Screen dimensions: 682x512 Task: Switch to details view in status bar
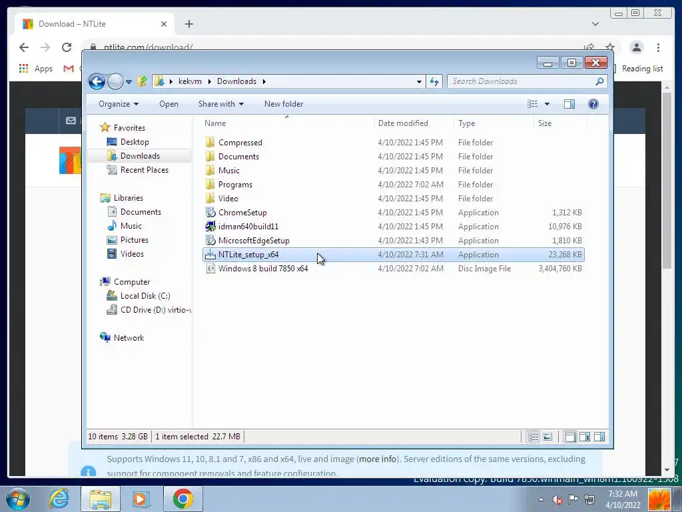coord(533,437)
